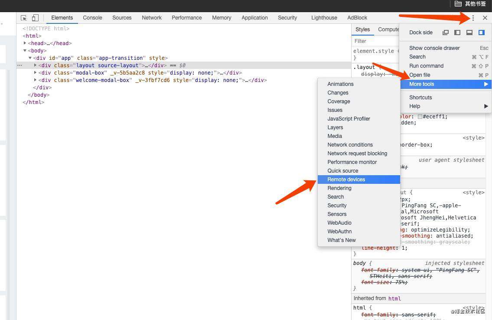Open Shortcuts from the menu
The height and width of the screenshot is (320, 492).
coord(445,98)
